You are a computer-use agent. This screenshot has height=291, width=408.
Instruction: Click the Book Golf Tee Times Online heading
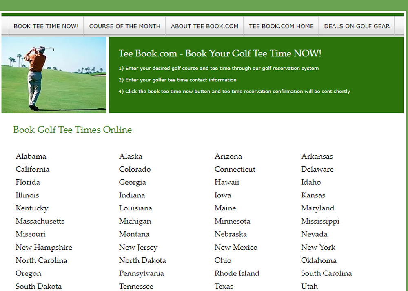pyautogui.click(x=73, y=130)
